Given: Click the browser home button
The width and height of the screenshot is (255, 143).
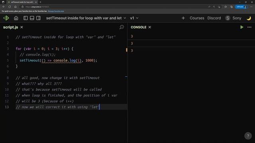Looking at the screenshot, I should point(15,7).
